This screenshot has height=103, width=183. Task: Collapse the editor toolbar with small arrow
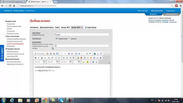(109, 63)
